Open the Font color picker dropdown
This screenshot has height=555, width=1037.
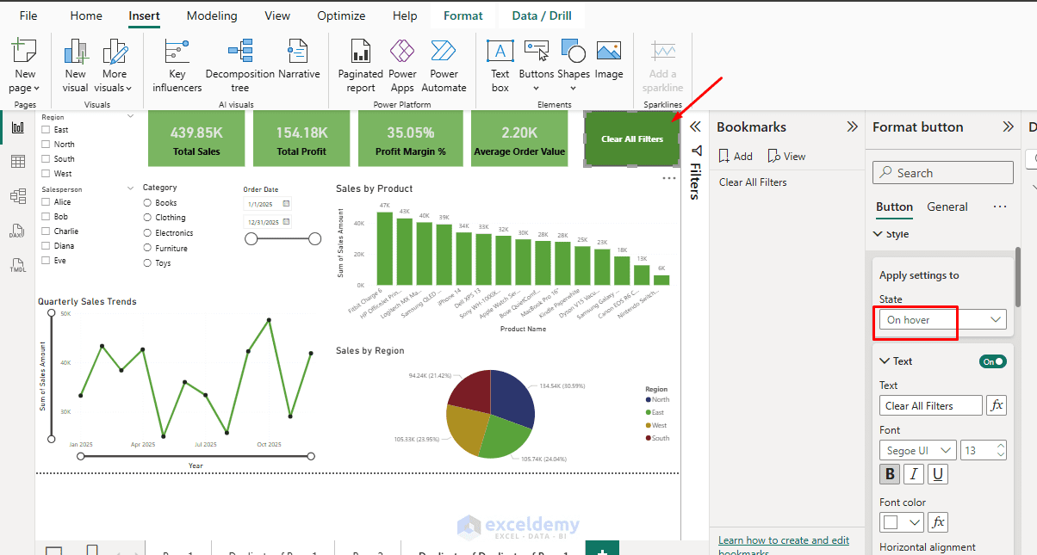click(902, 522)
